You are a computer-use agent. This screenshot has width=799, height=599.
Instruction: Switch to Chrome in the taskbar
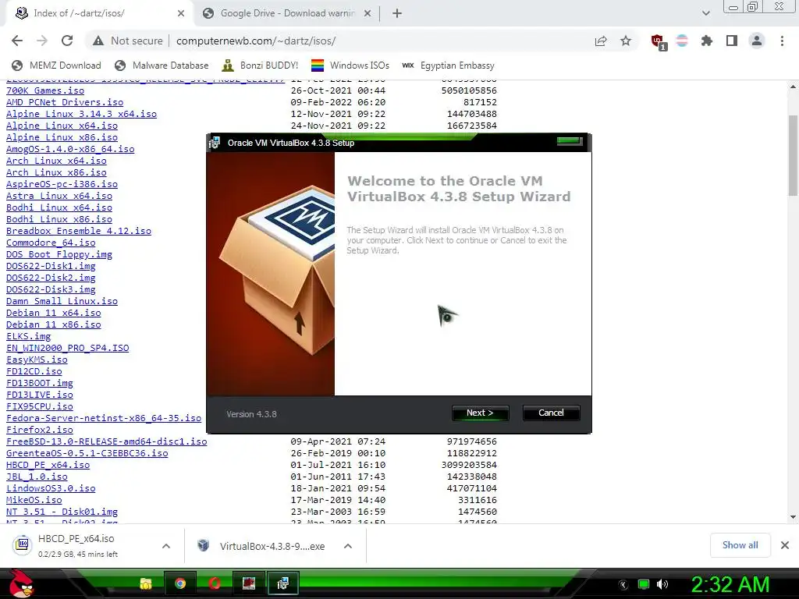pyautogui.click(x=180, y=583)
